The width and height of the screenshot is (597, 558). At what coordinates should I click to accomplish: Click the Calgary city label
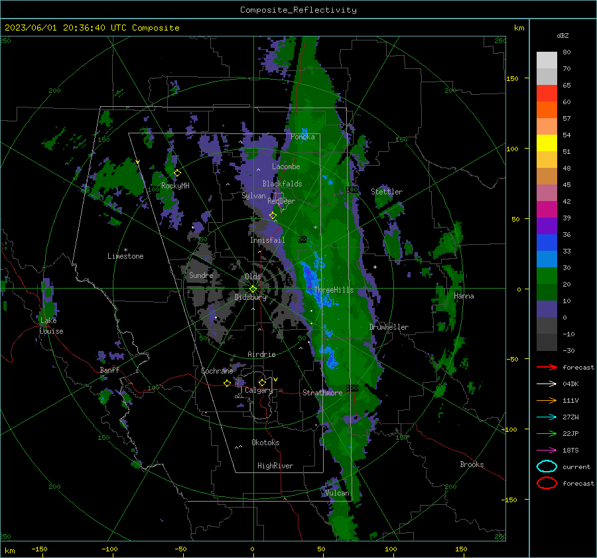[x=259, y=390]
